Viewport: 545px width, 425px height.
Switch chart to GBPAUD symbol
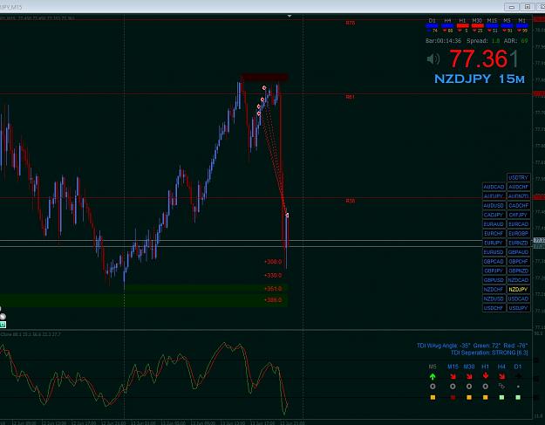pyautogui.click(x=519, y=252)
